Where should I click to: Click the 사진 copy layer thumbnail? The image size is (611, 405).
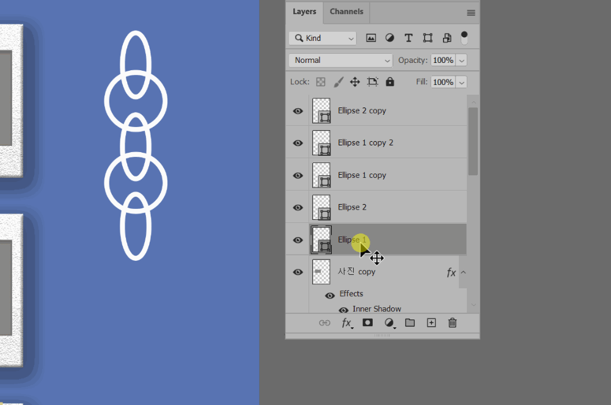tap(321, 272)
